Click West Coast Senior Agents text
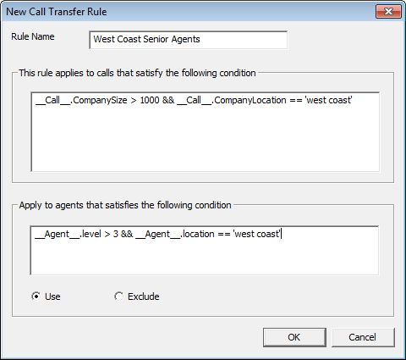This screenshot has height=360, width=406. 146,39
